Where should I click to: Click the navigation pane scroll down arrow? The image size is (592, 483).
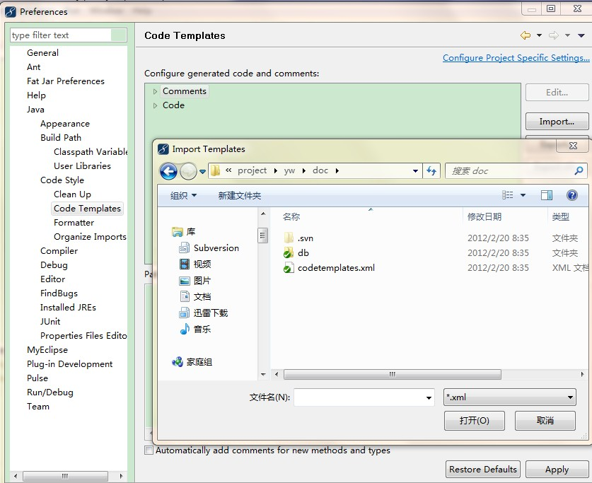pos(263,374)
